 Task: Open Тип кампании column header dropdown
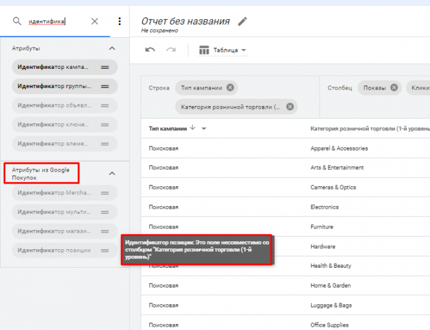coord(204,129)
